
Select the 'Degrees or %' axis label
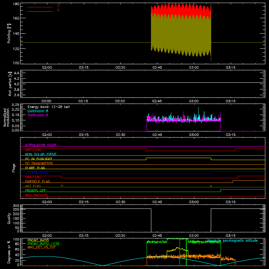pyautogui.click(x=9, y=252)
